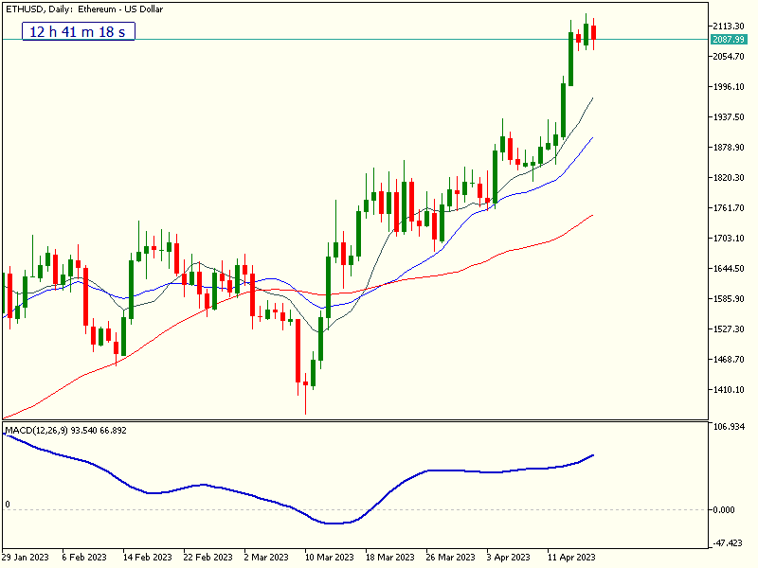Select the lowest candle wick near 10 Mar
This screenshot has height=568, width=758.
[x=305, y=407]
